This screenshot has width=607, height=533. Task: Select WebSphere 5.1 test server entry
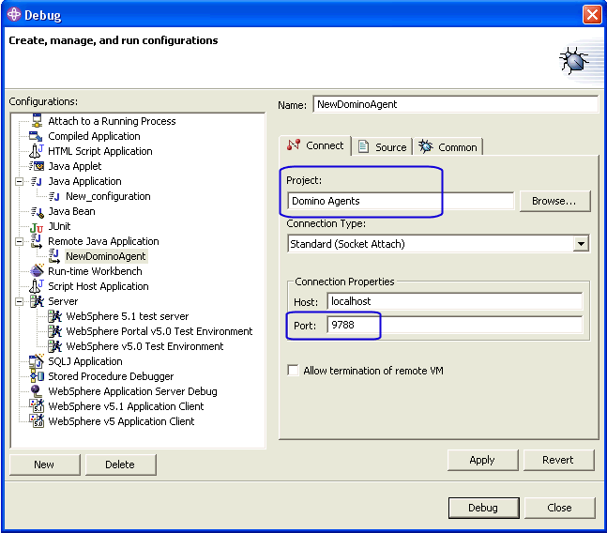[x=128, y=316]
